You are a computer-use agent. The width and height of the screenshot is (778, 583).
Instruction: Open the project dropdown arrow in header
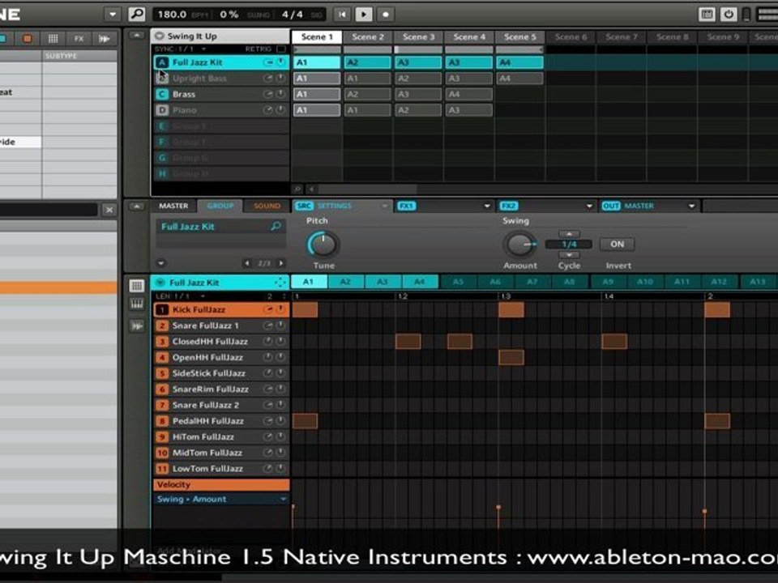(112, 14)
